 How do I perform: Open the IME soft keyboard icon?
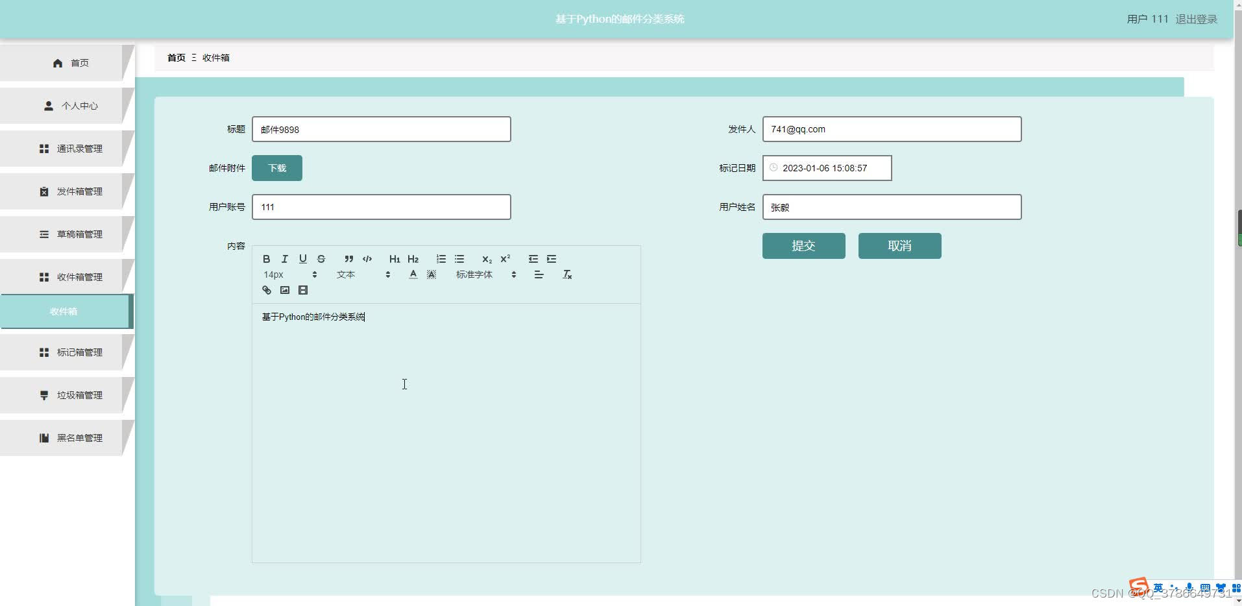pyautogui.click(x=1205, y=588)
